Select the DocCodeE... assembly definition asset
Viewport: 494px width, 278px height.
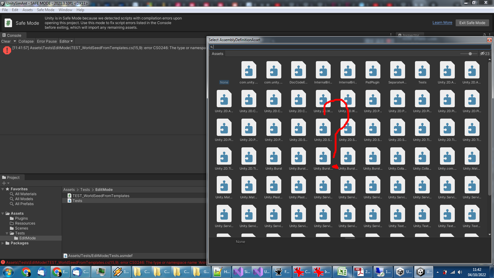298,73
